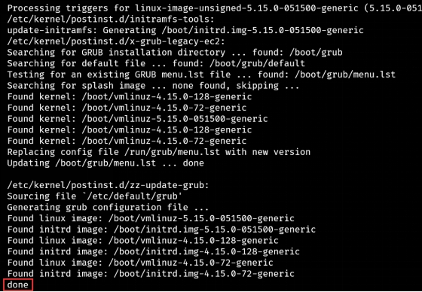Click 'Searching for GRUB installation directory' line
422x292 pixels.
point(175,53)
